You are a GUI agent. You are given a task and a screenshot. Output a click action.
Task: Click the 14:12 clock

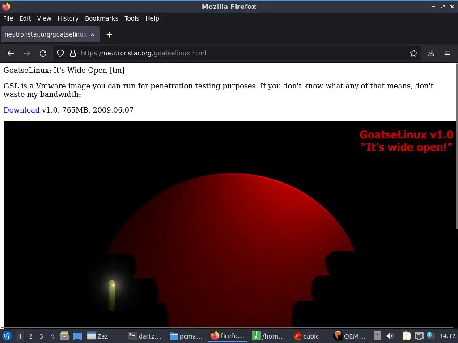click(x=447, y=336)
